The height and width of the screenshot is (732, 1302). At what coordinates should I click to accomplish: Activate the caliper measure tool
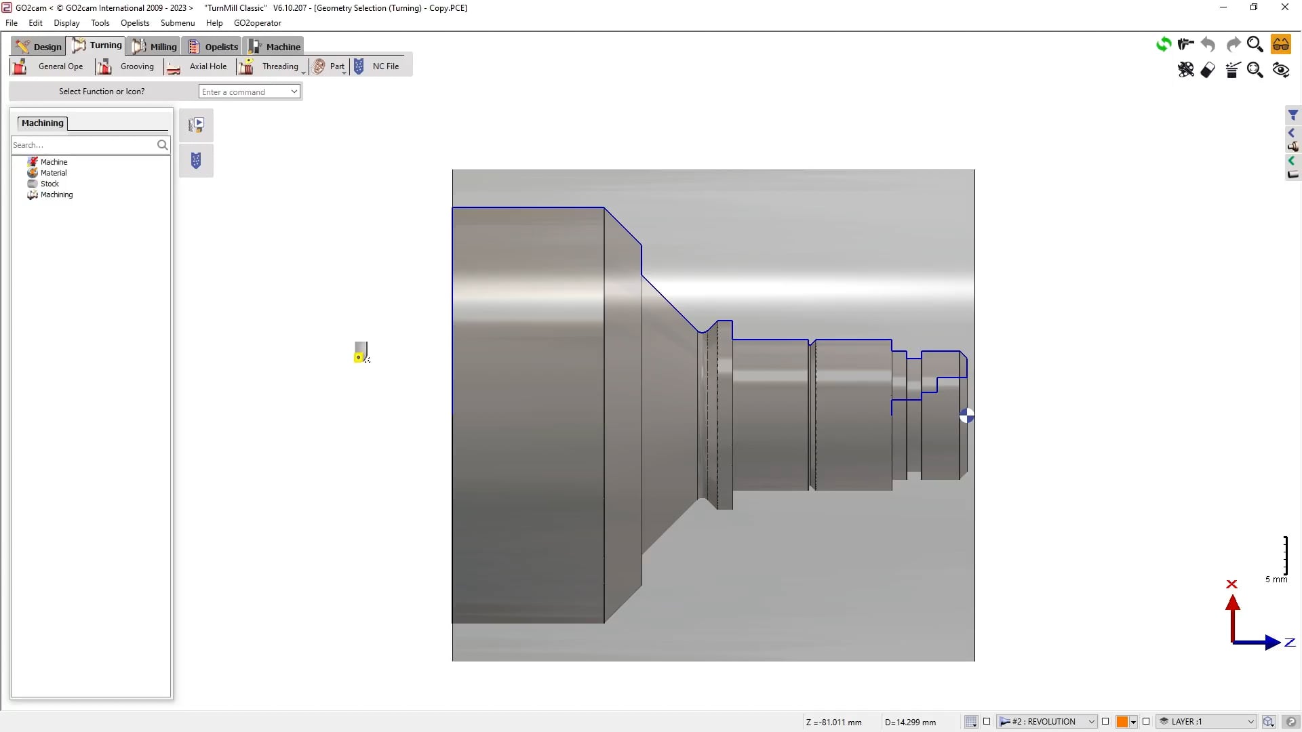point(1186,44)
